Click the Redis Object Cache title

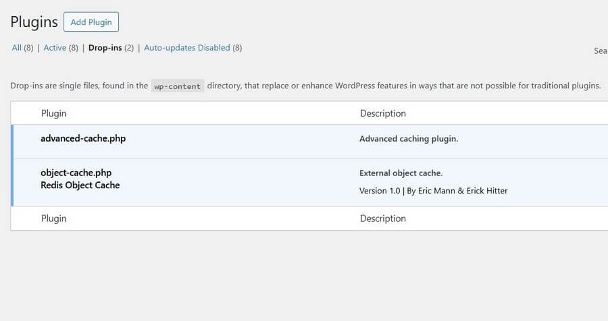[x=80, y=185]
